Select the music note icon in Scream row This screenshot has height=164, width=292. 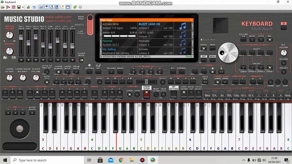(182, 51)
